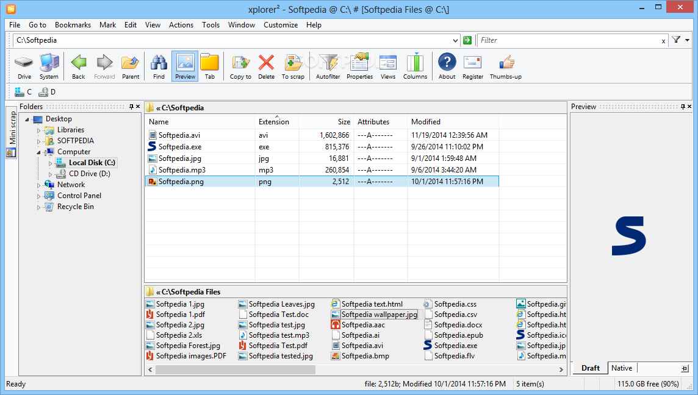Pin the Folders panel
The height and width of the screenshot is (395, 698).
pyautogui.click(x=131, y=107)
